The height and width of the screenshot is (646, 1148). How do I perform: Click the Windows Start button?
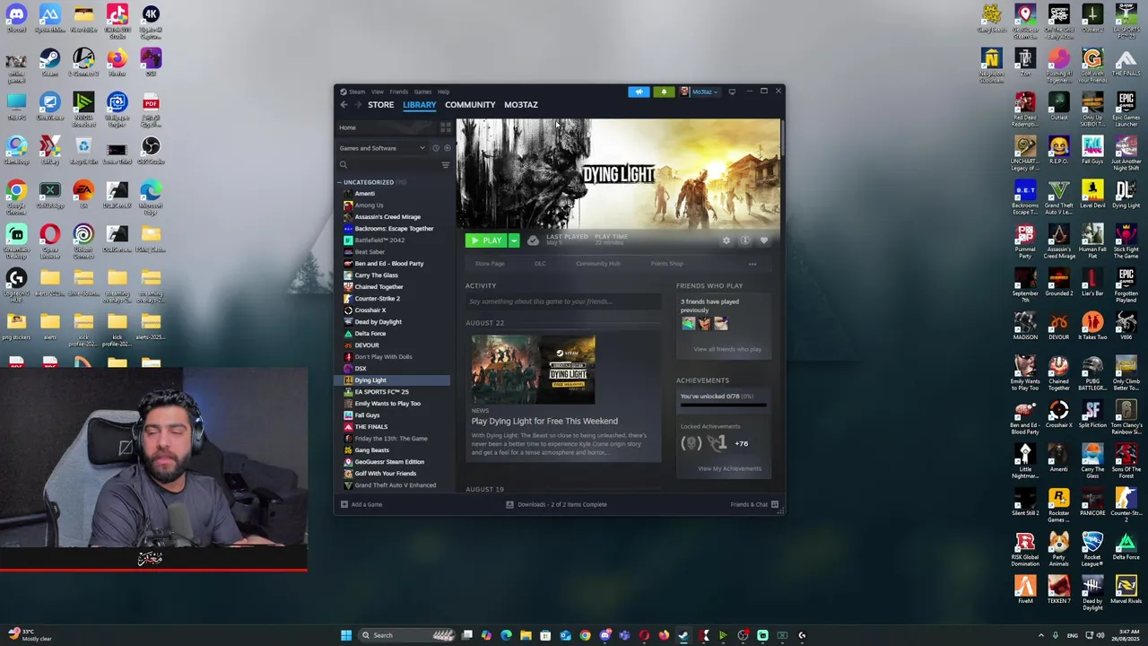point(345,635)
